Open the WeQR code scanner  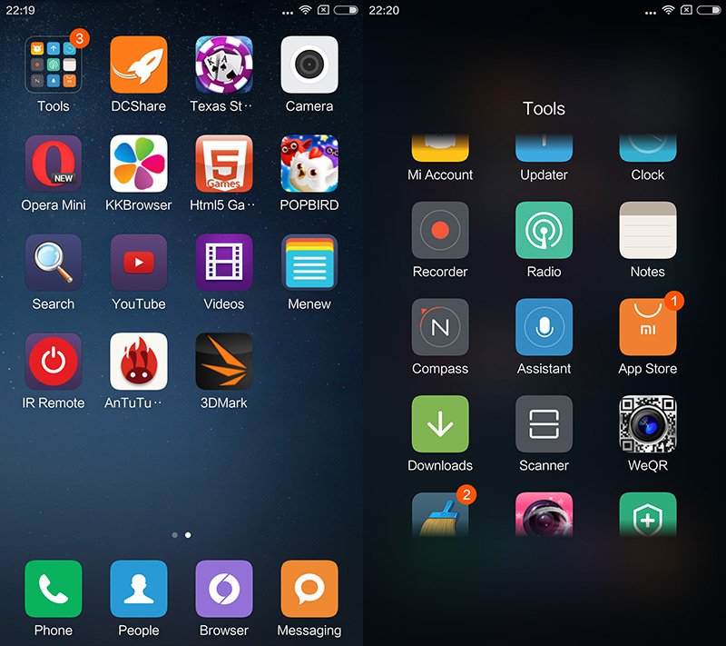click(647, 424)
